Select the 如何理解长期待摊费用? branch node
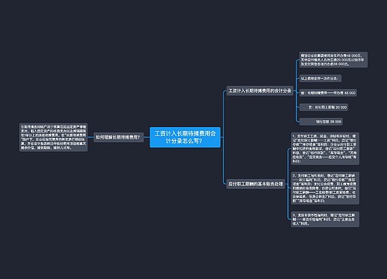Screen dimensions: 387x279 (118, 137)
